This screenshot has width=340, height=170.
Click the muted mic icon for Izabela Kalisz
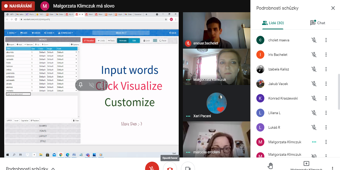click(x=314, y=69)
